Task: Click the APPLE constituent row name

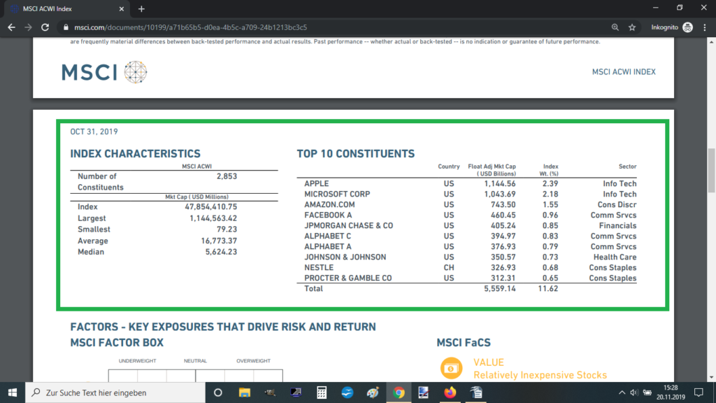Action: (x=317, y=184)
